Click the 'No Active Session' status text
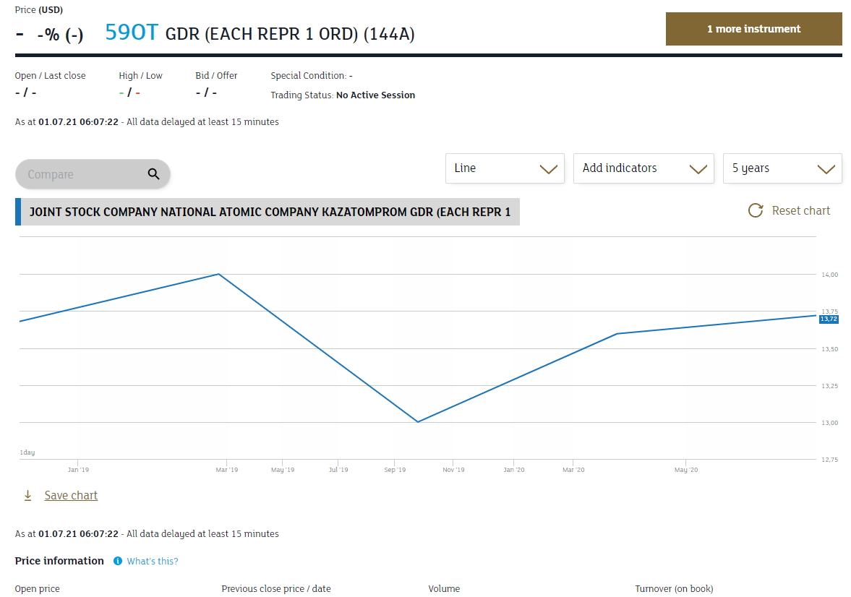Screen dimensions: 851x597 tap(375, 95)
